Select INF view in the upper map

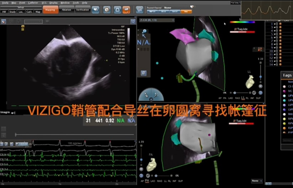coord(252,98)
